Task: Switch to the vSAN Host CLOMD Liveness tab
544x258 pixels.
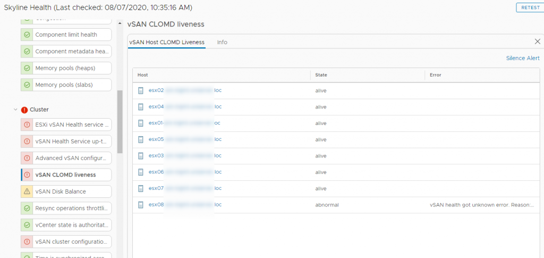Action: pyautogui.click(x=166, y=43)
